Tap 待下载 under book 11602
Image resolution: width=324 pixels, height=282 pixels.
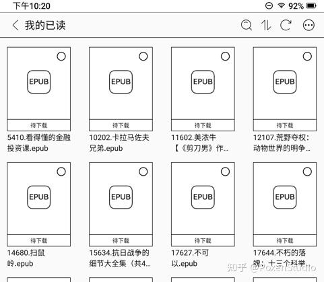pos(203,125)
